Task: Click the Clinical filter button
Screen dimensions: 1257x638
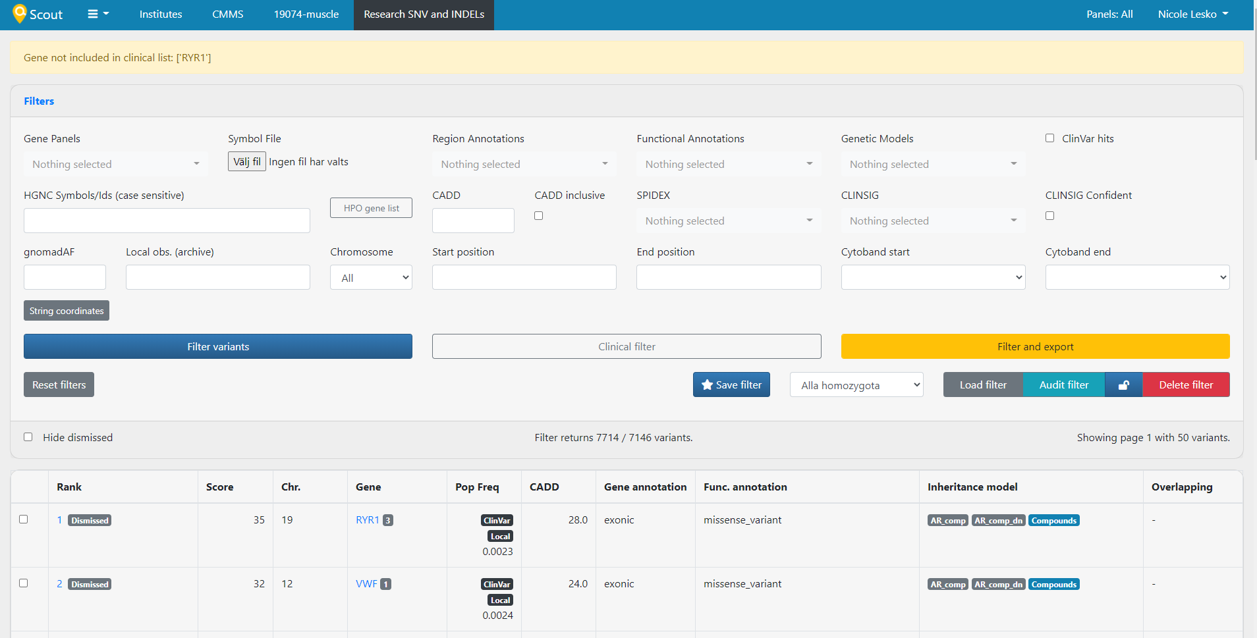Action: tap(627, 346)
